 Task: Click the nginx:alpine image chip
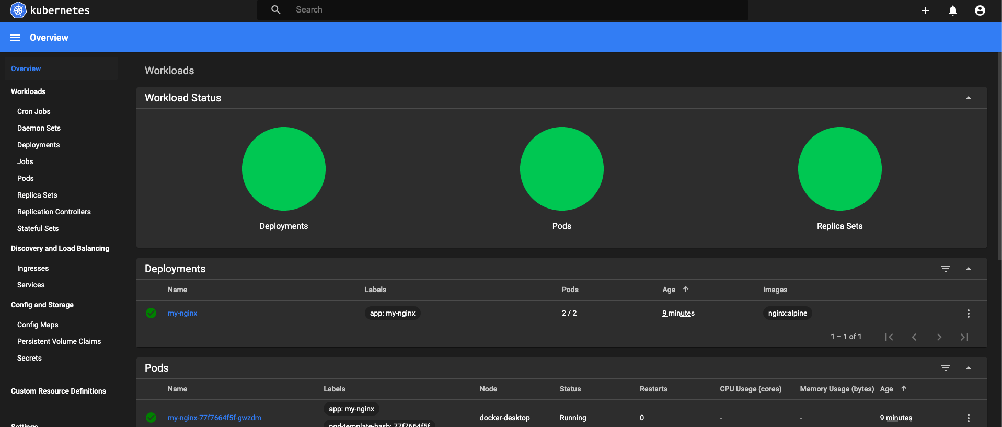(788, 313)
